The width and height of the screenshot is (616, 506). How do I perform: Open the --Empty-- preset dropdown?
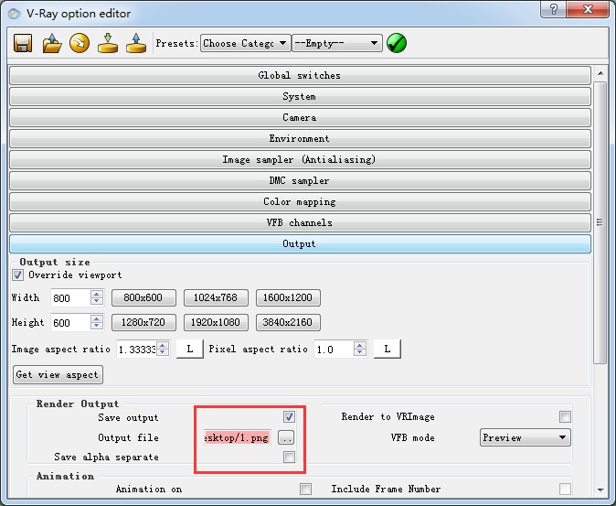tap(336, 43)
